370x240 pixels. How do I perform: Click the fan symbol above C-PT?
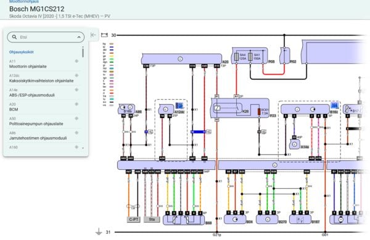pos(133,207)
